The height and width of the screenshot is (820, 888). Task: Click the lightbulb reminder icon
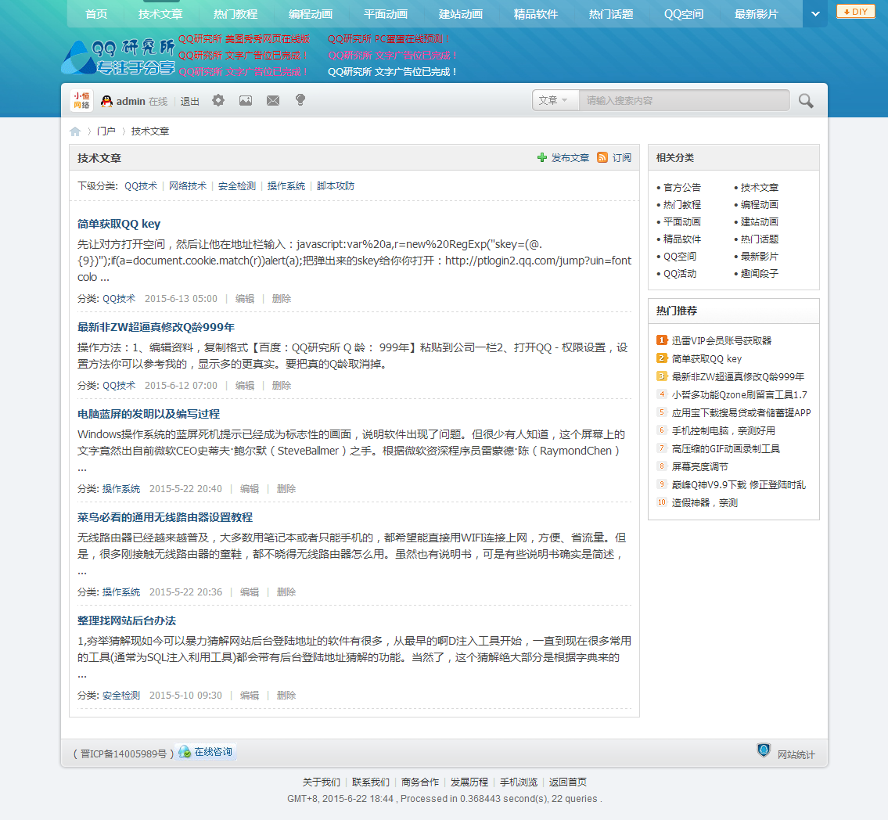click(x=300, y=100)
